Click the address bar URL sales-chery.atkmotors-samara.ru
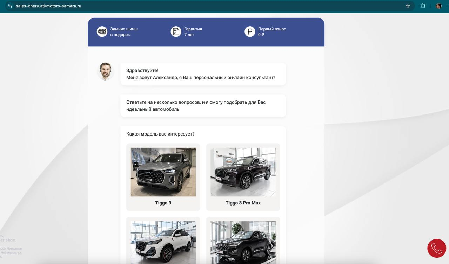Screen dimensions: 449x264 [x=48, y=6]
